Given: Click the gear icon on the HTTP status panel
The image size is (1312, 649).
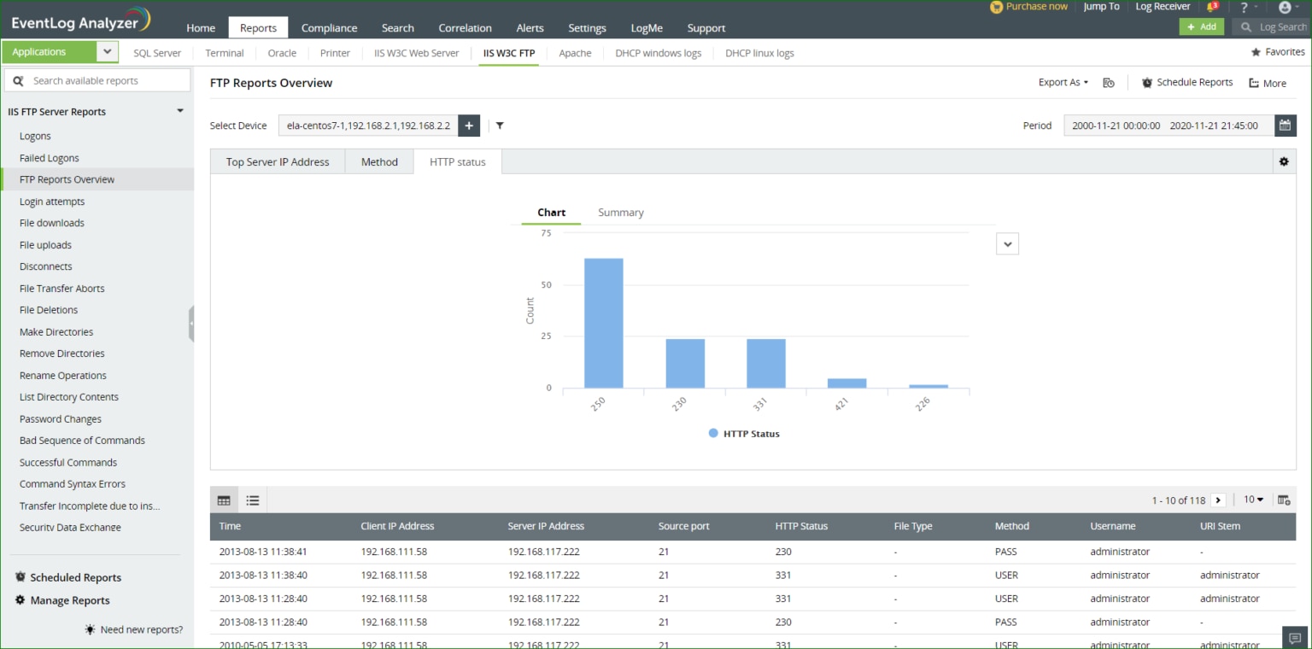Looking at the screenshot, I should click(x=1285, y=161).
